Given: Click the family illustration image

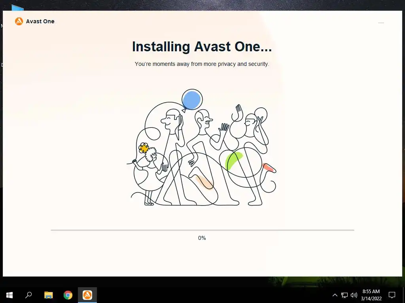Looking at the screenshot, I should coord(201,148).
